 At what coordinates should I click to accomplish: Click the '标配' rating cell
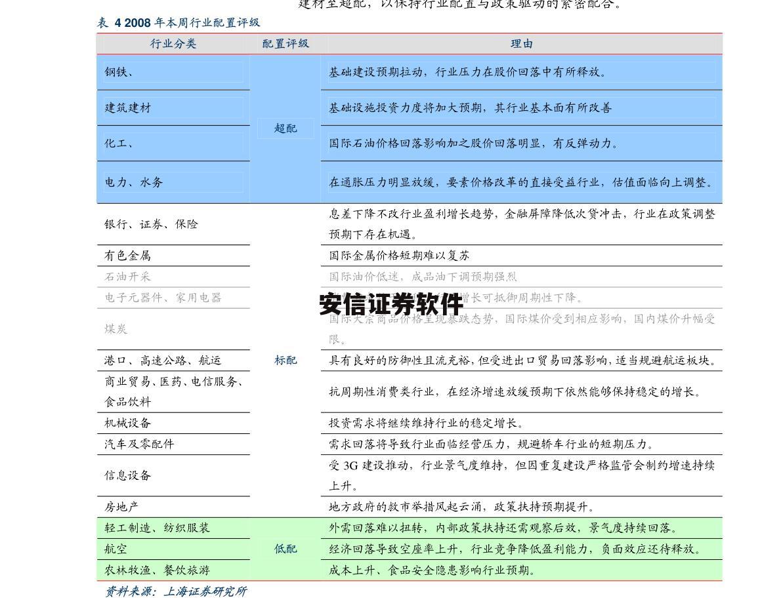285,360
